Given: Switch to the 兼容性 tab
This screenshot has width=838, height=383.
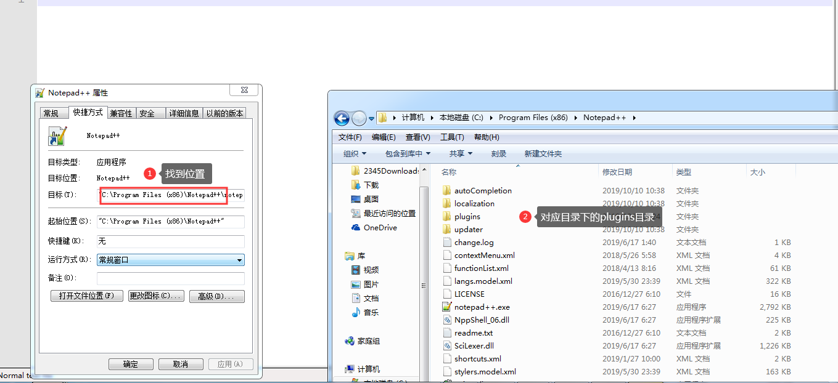Looking at the screenshot, I should point(121,113).
